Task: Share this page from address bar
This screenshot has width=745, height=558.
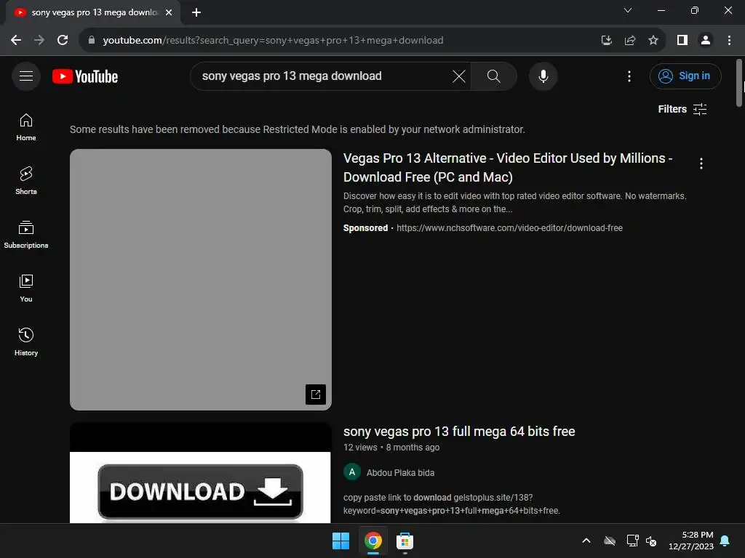Action: (x=630, y=41)
